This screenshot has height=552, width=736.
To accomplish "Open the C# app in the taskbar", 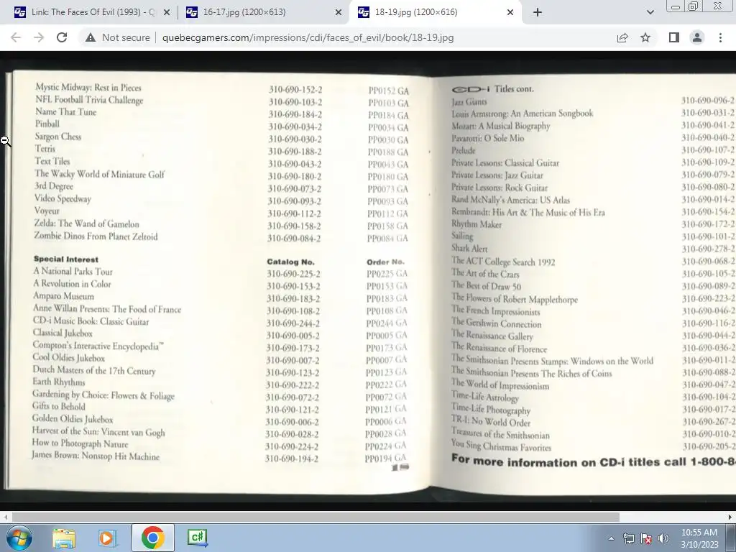I will [197, 537].
